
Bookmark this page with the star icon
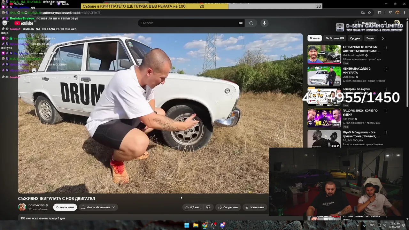369,13
